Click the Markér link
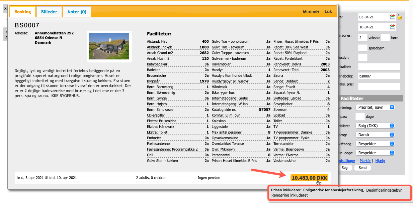Screen dimensions: 413x206 click(365, 161)
